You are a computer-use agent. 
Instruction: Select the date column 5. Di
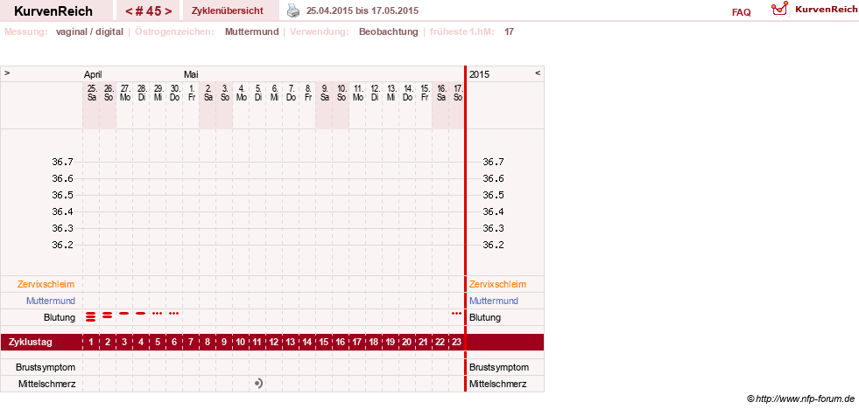(x=258, y=93)
